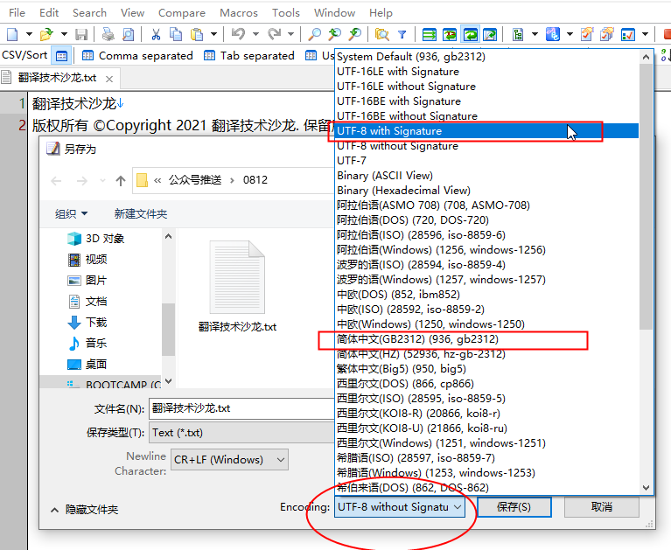
Task: Click the Find Next magnifier icon
Action: 335,34
